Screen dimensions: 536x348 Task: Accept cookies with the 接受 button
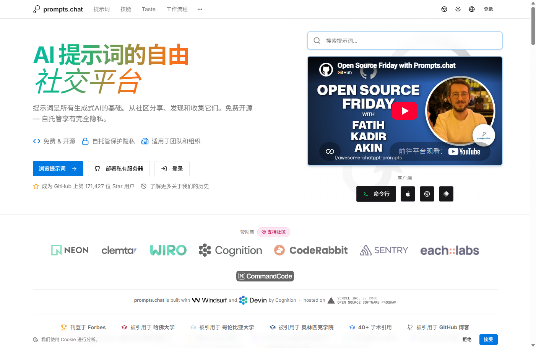click(x=489, y=340)
